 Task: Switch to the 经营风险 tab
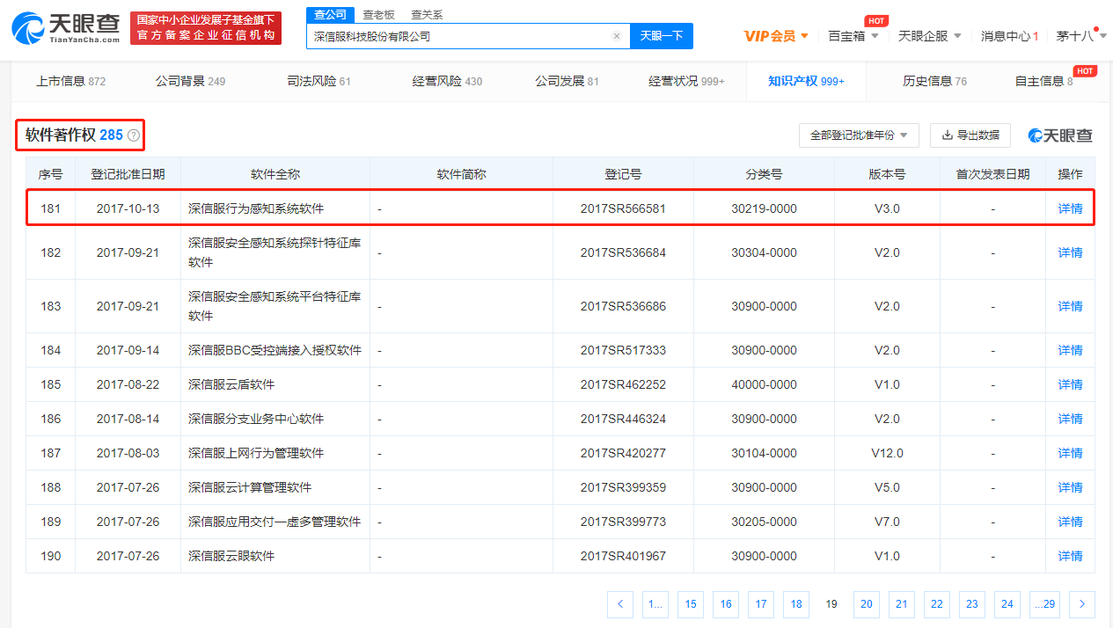click(447, 81)
